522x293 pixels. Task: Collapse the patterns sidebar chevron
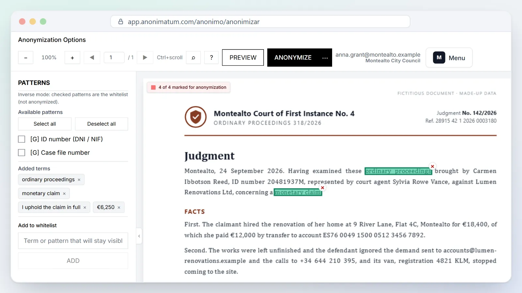tap(139, 236)
